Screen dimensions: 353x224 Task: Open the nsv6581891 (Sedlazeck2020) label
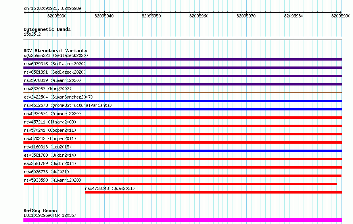click(55, 72)
